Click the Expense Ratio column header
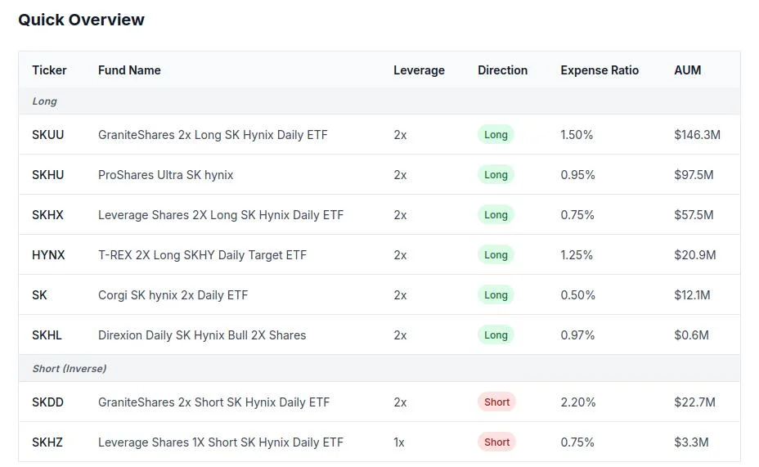This screenshot has width=759, height=467. tap(600, 70)
